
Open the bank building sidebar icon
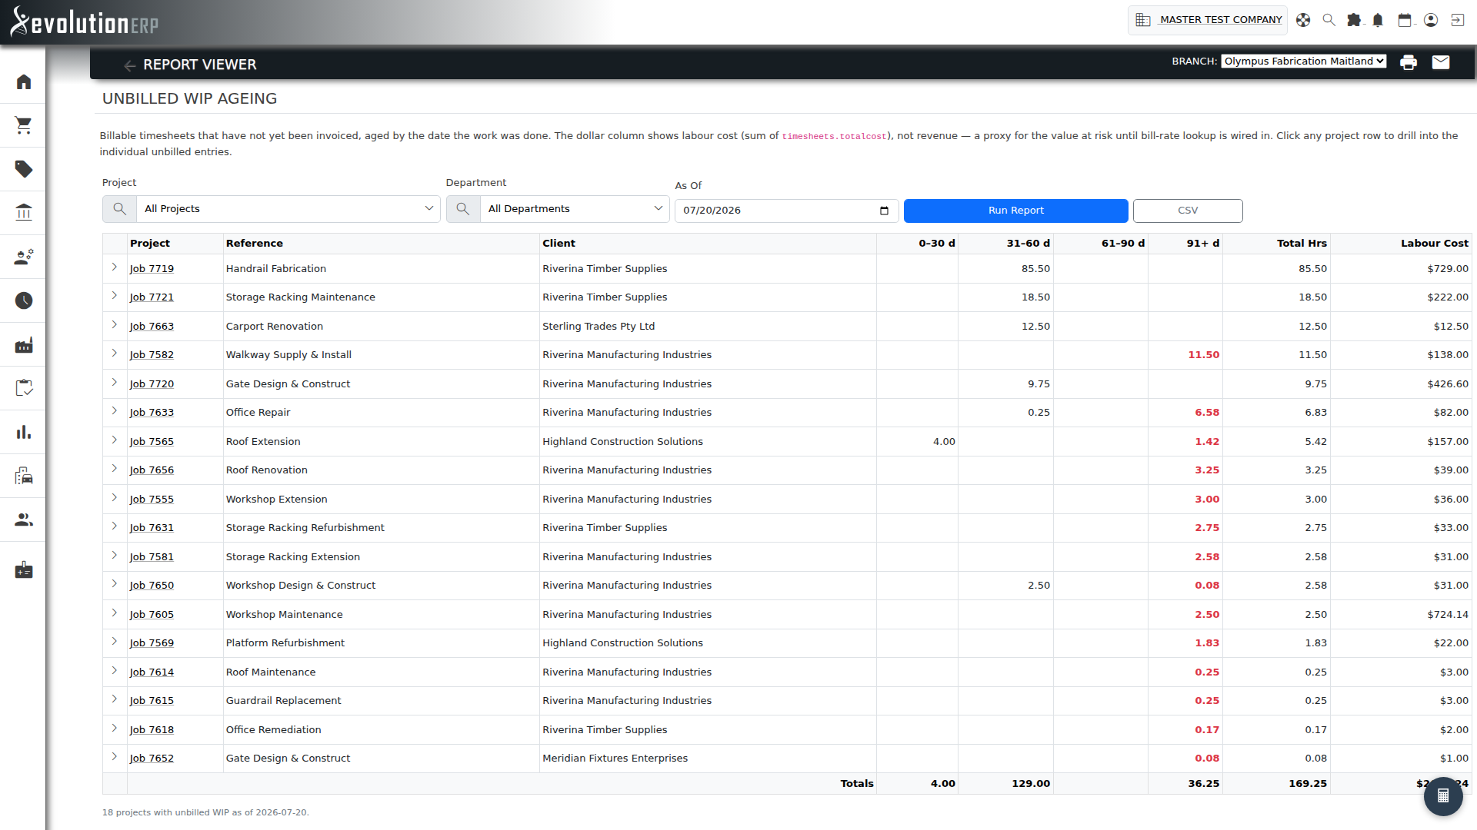tap(24, 212)
